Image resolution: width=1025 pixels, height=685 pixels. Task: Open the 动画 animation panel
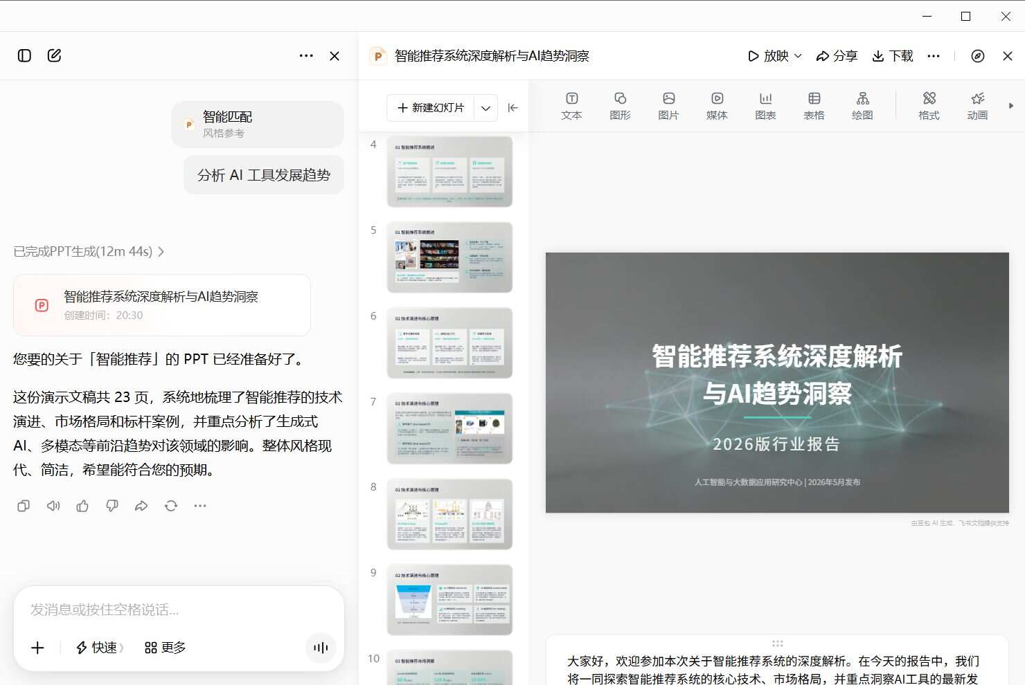tap(977, 106)
